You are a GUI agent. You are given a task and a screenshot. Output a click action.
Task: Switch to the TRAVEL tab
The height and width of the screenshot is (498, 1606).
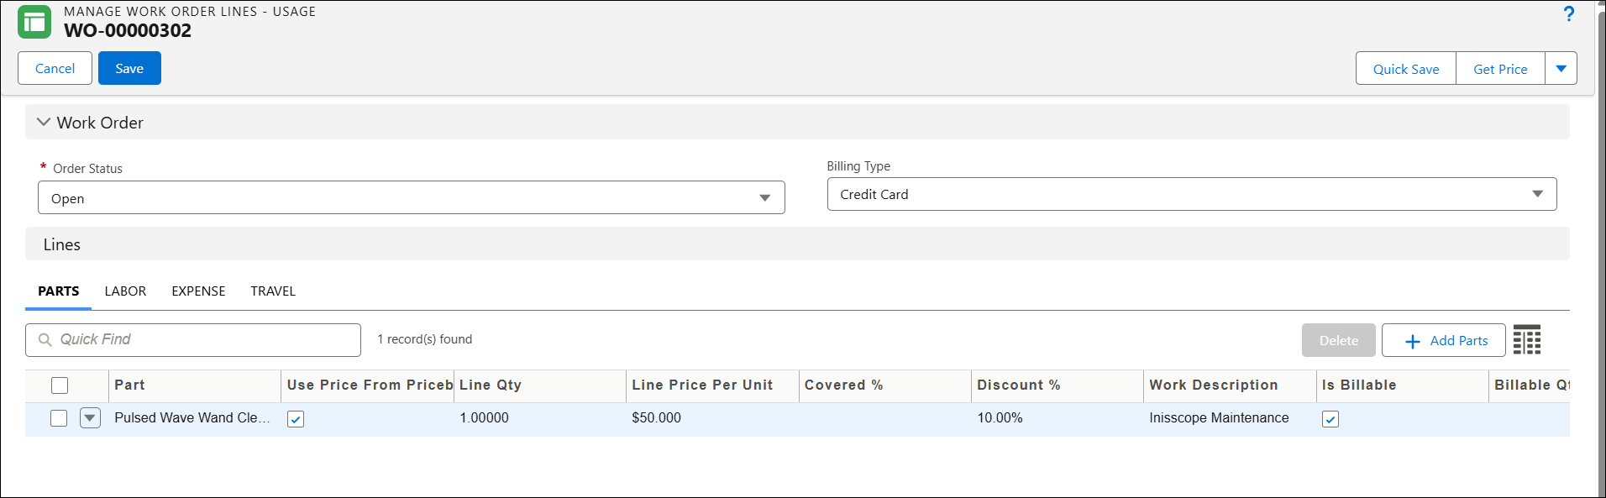tap(273, 291)
